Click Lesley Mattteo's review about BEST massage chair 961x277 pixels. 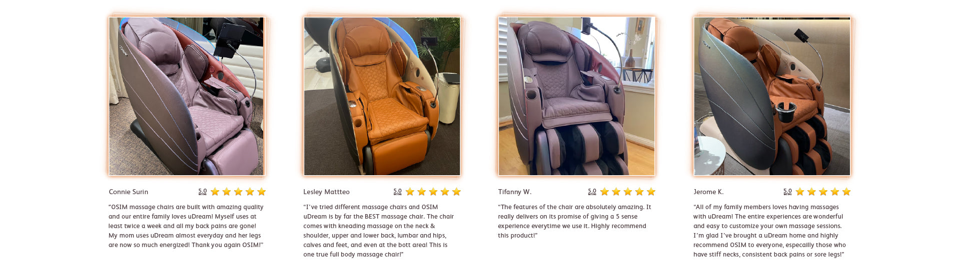point(379,231)
